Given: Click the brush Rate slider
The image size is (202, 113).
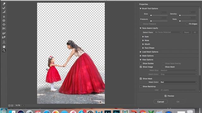Looking at the screenshot, I should pyautogui.click(x=188, y=21).
